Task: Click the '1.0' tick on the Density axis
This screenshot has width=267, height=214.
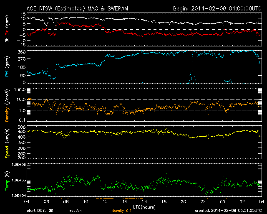Action: coord(22,110)
